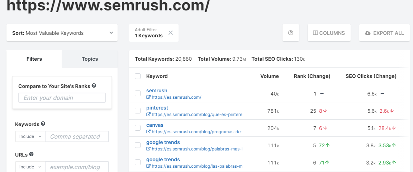Toggle the select-all checkbox in table header
This screenshot has height=172, width=413.
(138, 76)
